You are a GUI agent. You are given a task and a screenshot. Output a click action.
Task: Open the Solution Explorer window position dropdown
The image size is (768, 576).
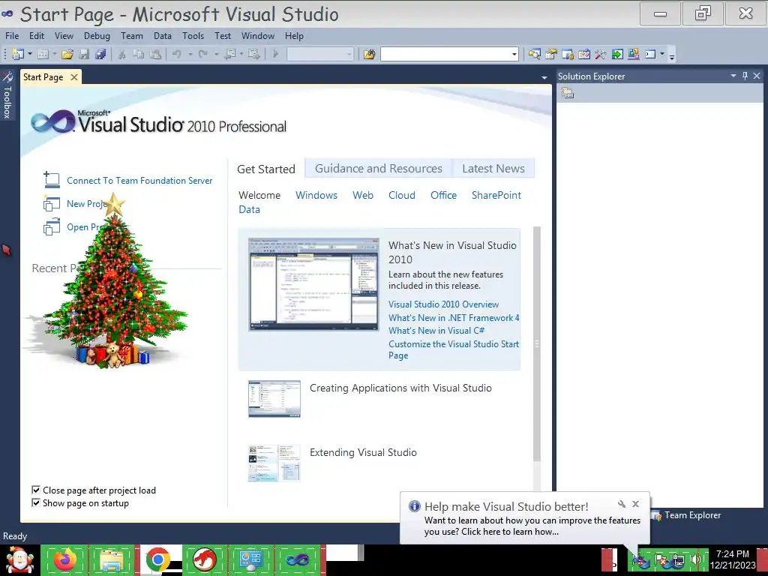(733, 76)
